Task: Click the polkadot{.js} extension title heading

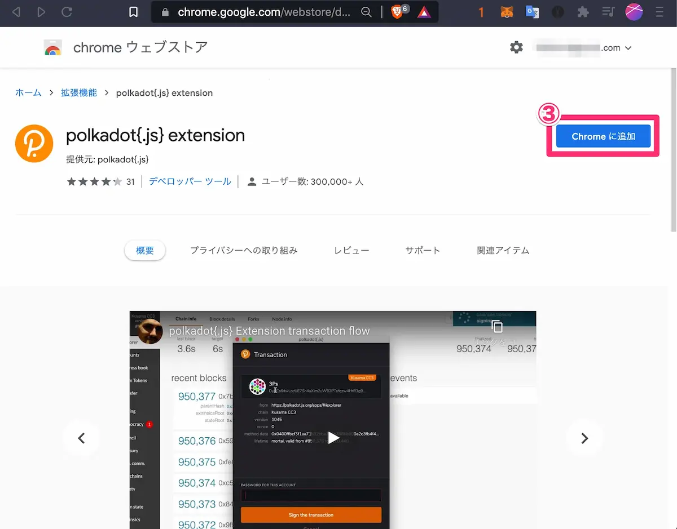Action: click(156, 135)
